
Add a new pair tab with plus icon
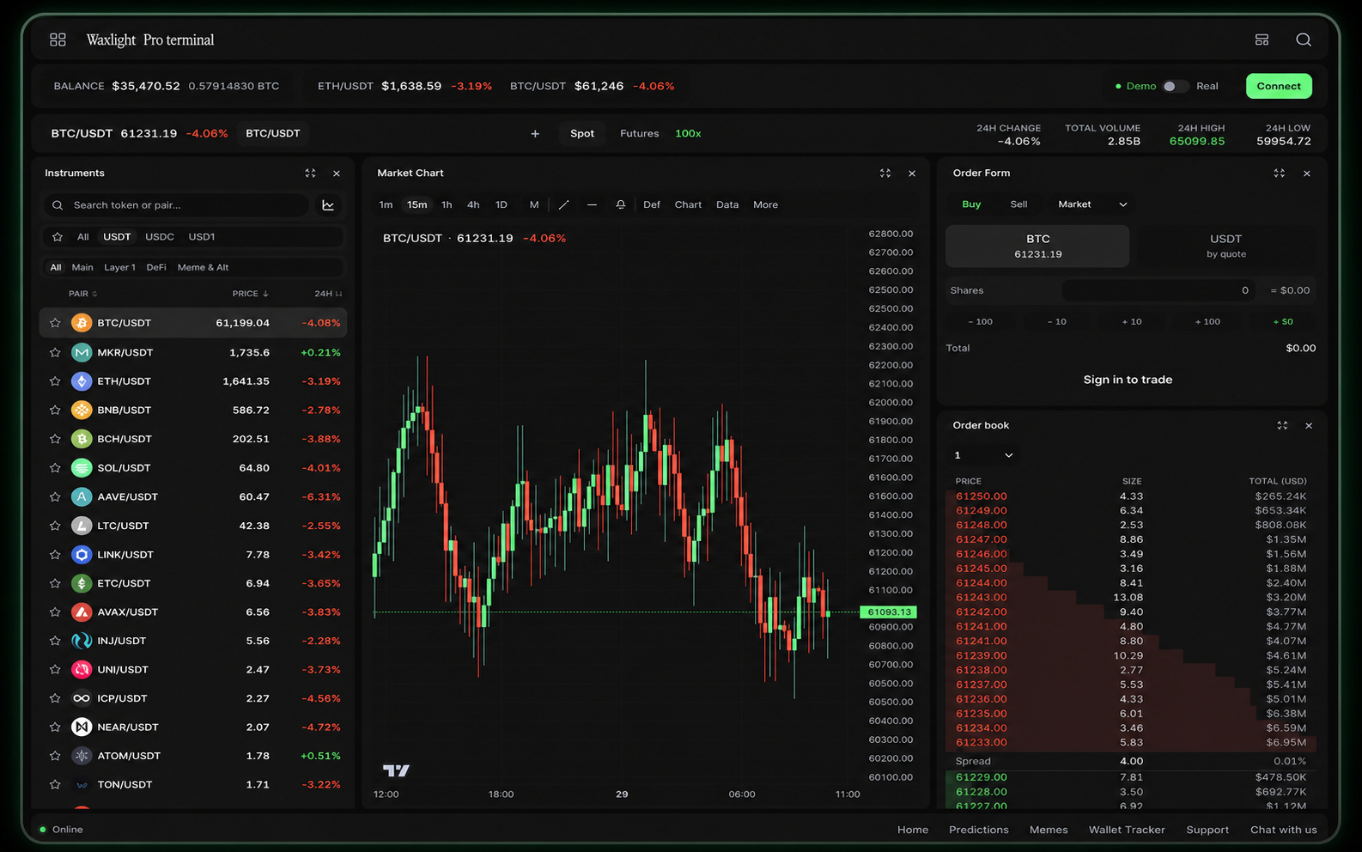click(x=535, y=133)
